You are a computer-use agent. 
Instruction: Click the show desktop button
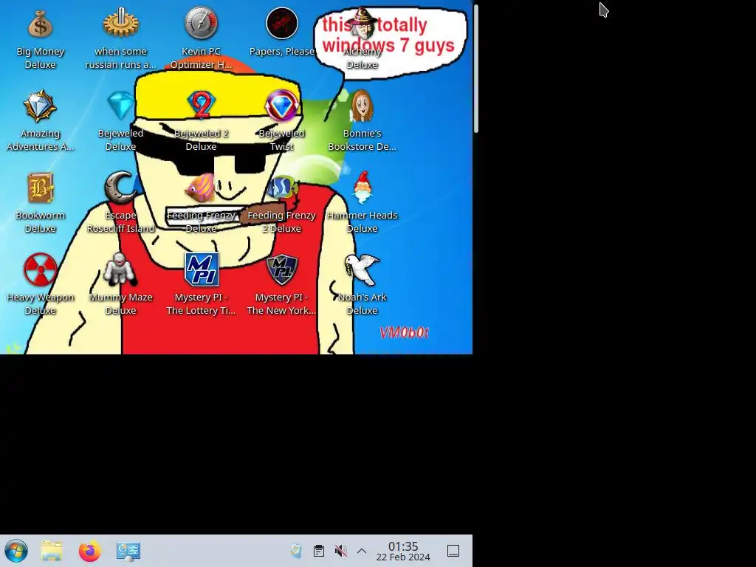point(453,551)
